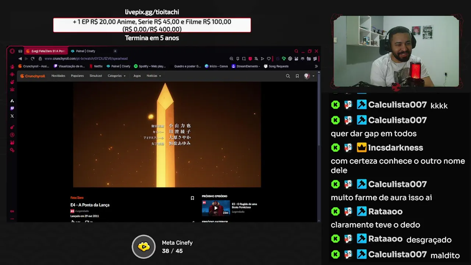Click the livepix.gg/tioitachi donation text

pos(152,12)
